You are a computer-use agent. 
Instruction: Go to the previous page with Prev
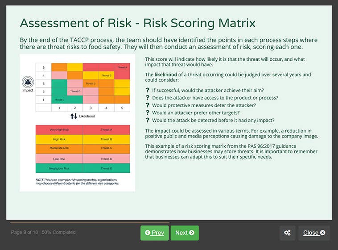coord(154,233)
